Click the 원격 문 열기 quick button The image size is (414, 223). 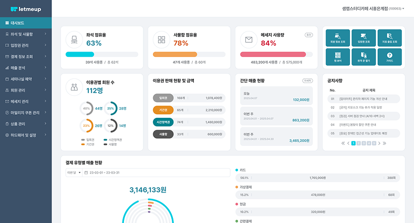point(364,57)
